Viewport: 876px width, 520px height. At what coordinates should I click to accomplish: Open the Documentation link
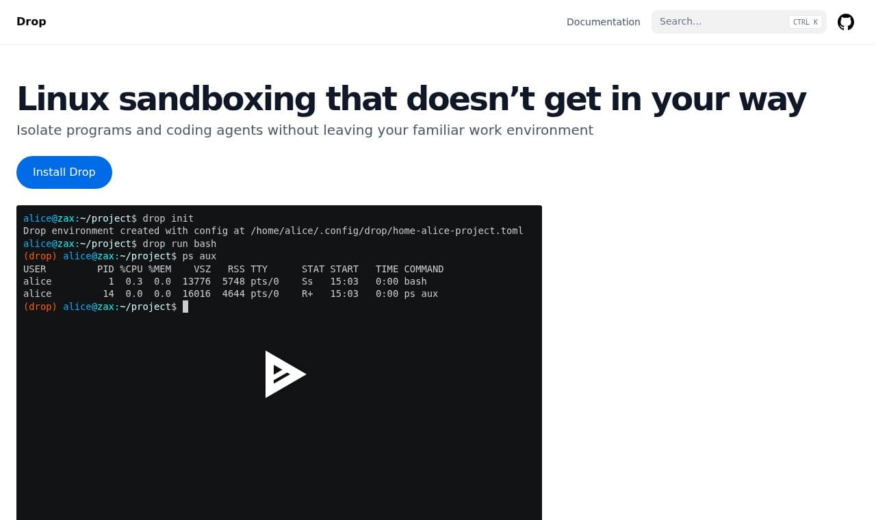tap(604, 22)
